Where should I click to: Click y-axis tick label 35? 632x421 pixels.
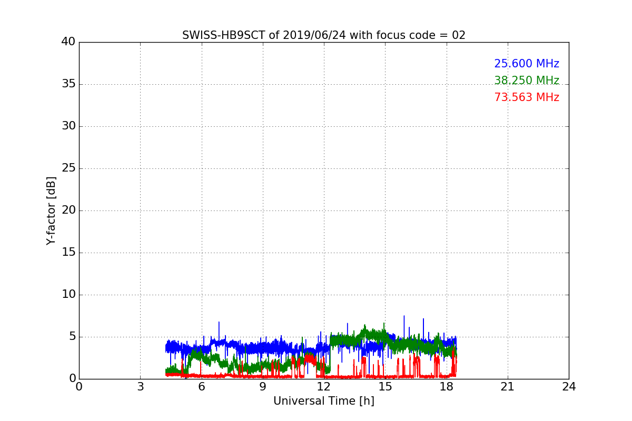point(68,84)
